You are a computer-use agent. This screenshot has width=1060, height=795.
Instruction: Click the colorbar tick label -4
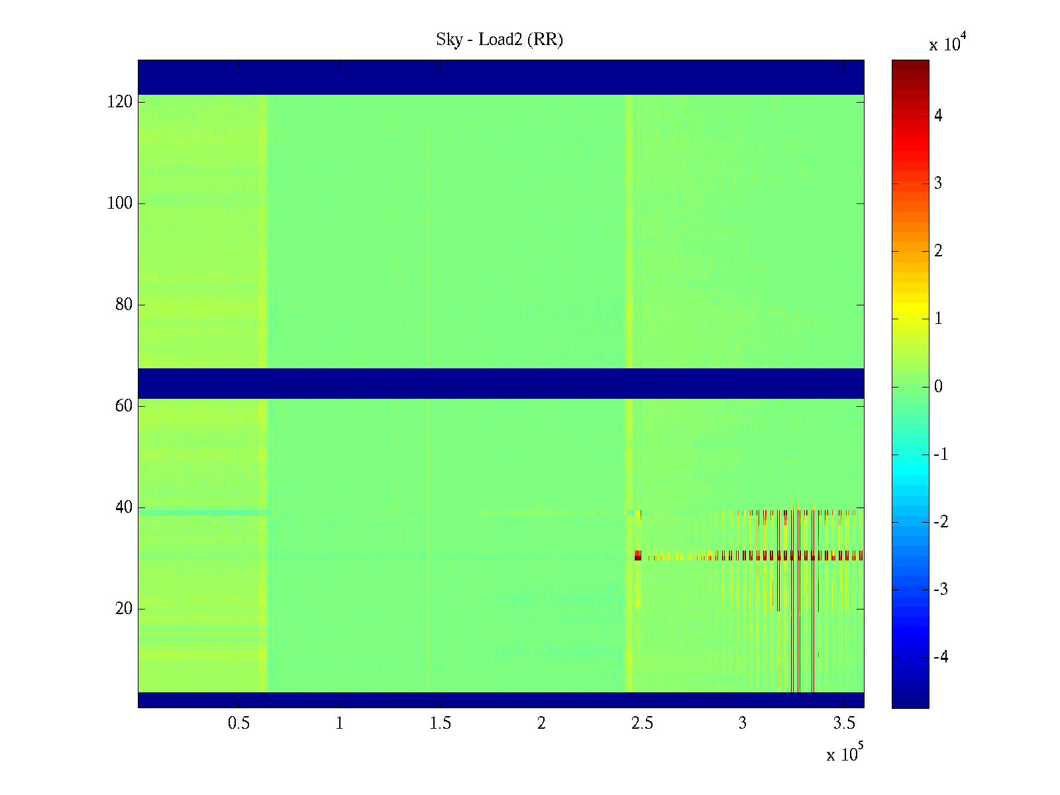(x=941, y=657)
